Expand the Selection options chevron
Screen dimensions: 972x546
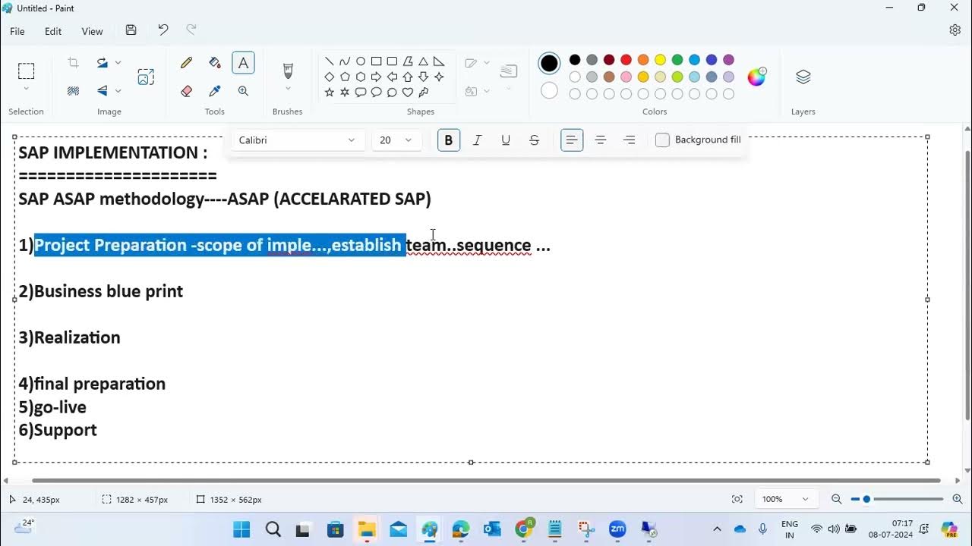[27, 89]
